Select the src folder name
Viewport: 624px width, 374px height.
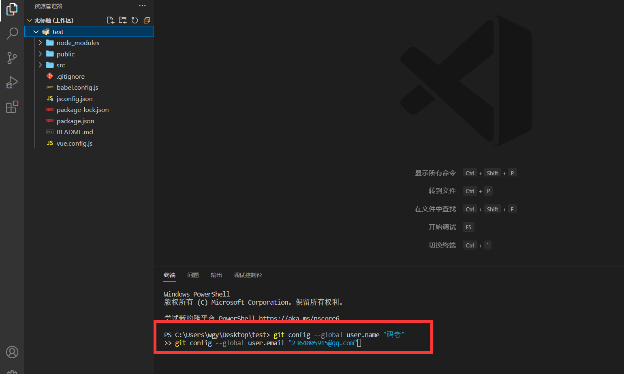point(61,65)
